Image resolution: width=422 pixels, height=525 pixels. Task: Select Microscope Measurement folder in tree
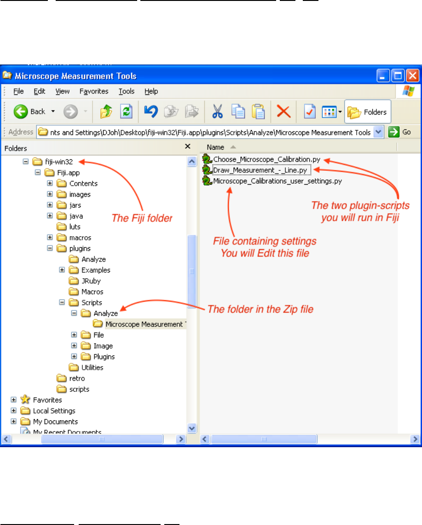(x=139, y=324)
